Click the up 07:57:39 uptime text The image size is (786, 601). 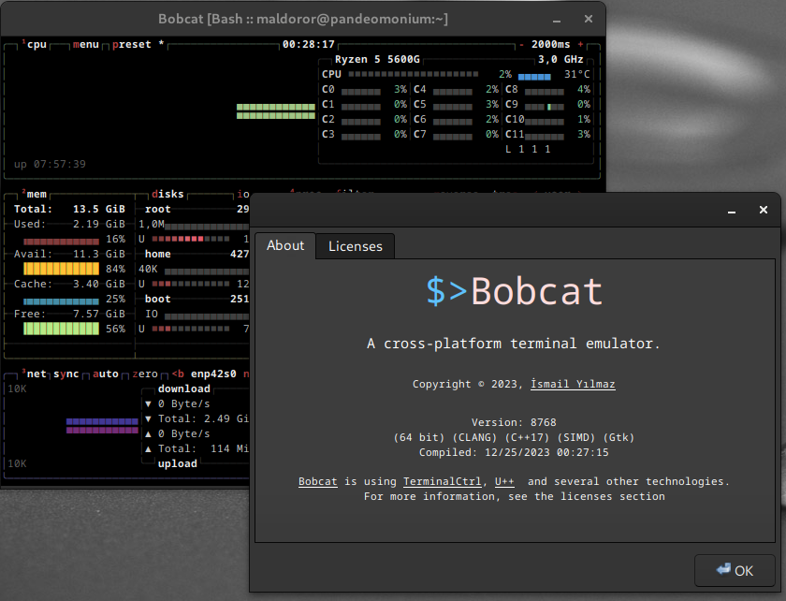coord(50,164)
